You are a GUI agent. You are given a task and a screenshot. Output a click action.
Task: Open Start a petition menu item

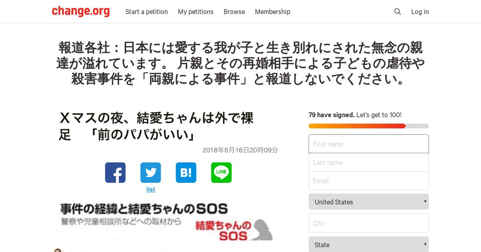click(147, 12)
